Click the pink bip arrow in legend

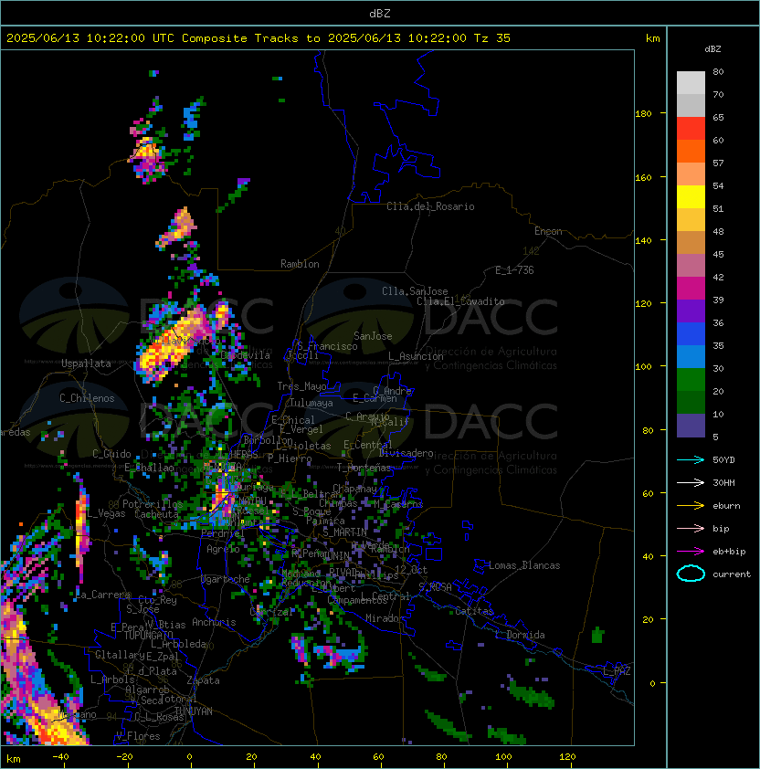pyautogui.click(x=691, y=528)
